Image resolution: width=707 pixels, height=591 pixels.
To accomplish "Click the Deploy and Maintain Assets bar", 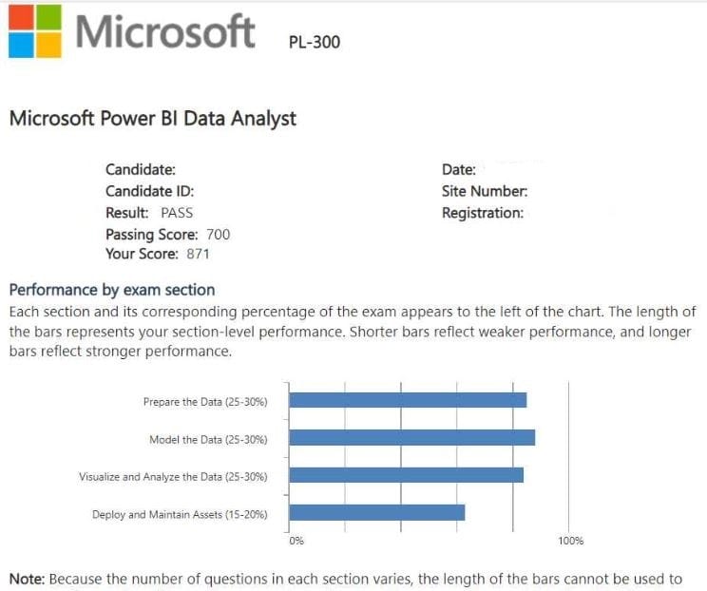I will [x=376, y=513].
